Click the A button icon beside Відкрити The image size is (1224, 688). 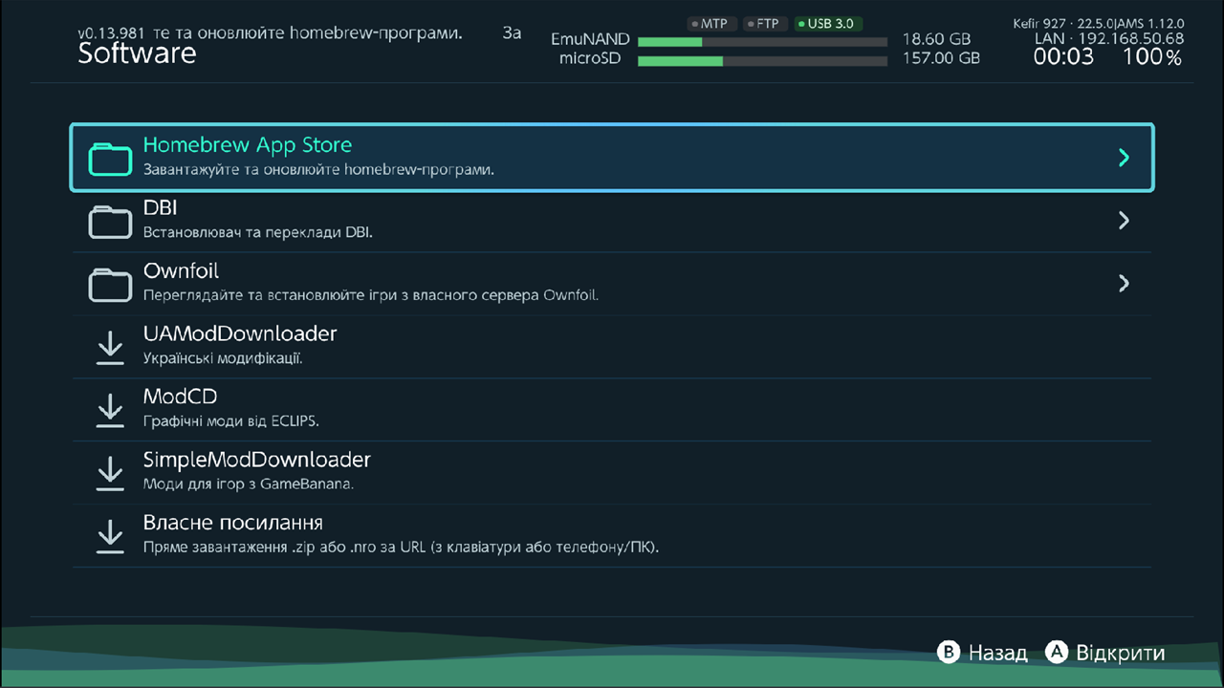pyautogui.click(x=1056, y=653)
